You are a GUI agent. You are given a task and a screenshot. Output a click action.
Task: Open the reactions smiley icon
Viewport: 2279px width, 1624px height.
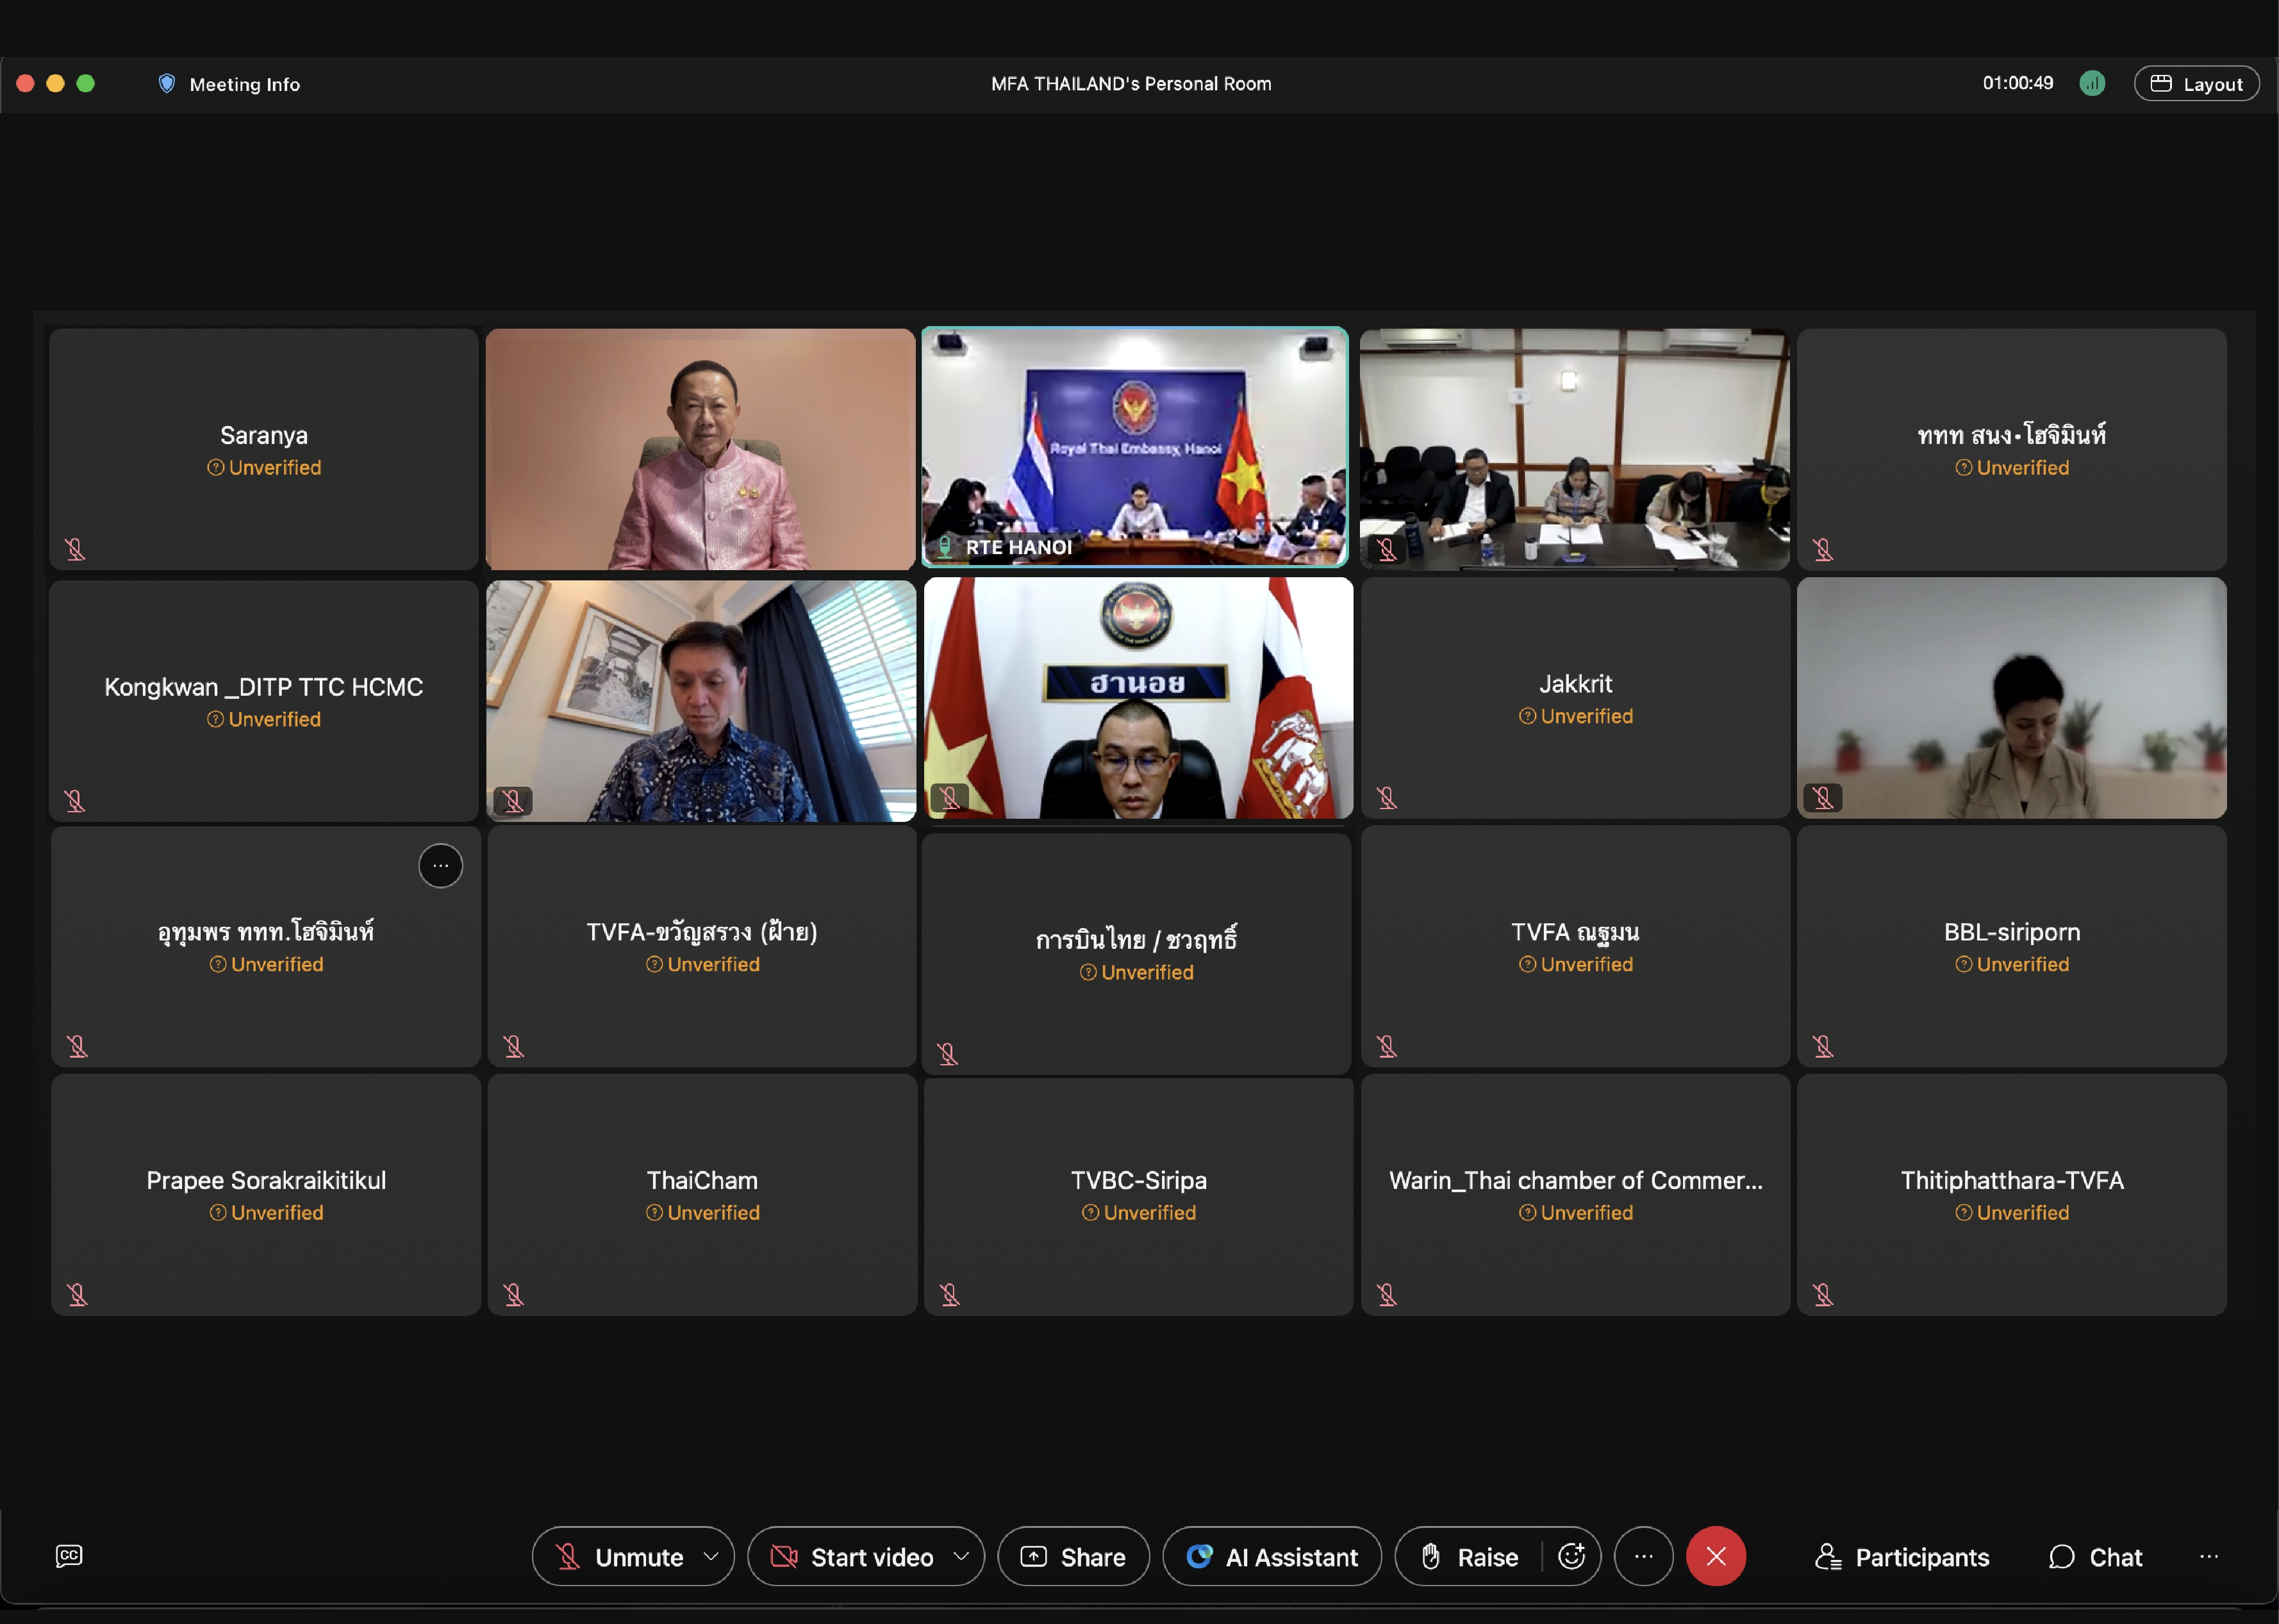[1571, 1557]
